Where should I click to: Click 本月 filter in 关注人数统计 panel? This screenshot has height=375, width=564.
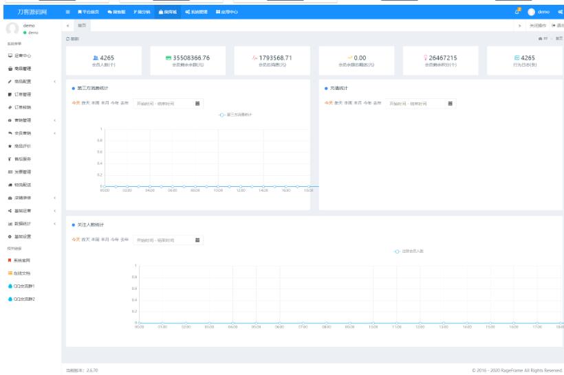[x=105, y=240]
